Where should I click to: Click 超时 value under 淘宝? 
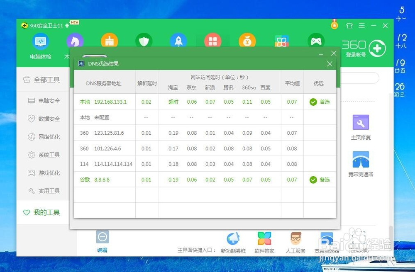pyautogui.click(x=173, y=102)
